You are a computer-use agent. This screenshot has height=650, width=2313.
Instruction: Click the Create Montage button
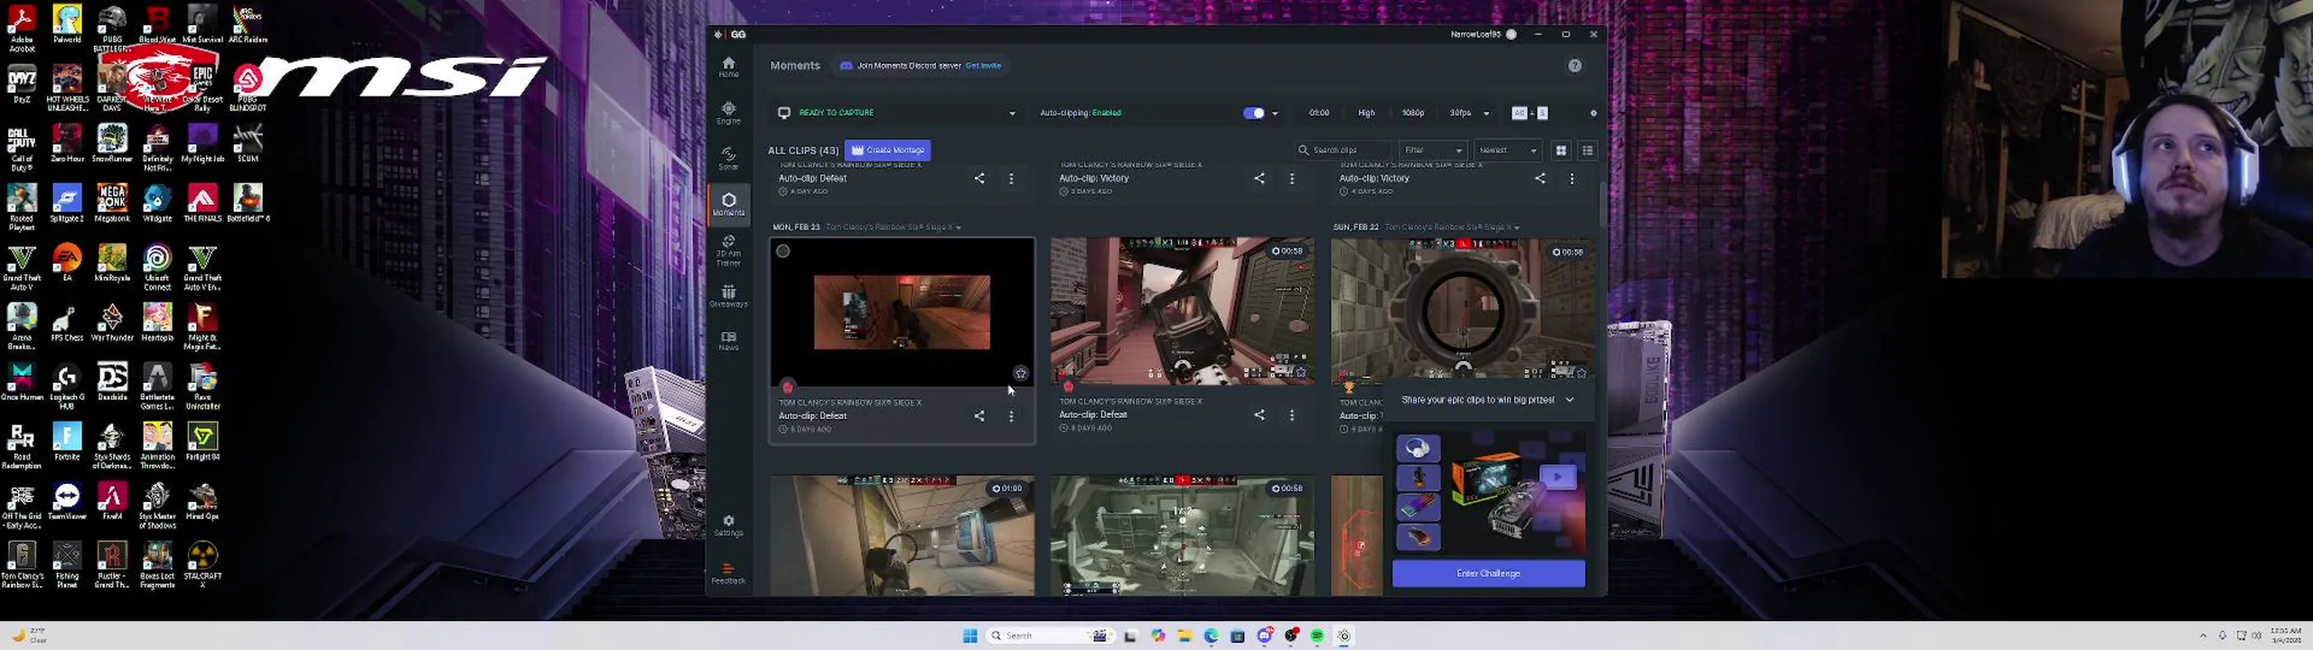tap(888, 150)
